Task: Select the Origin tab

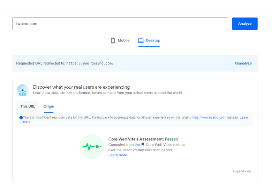Action: click(x=49, y=106)
